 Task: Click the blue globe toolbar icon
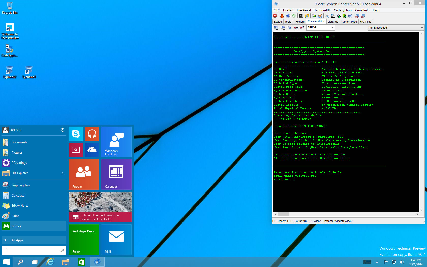point(350,16)
